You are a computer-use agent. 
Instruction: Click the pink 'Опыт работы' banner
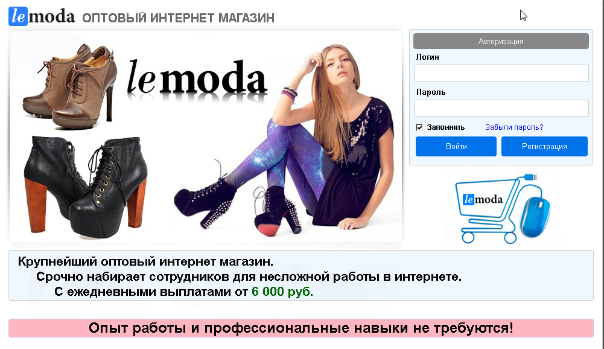click(x=301, y=328)
